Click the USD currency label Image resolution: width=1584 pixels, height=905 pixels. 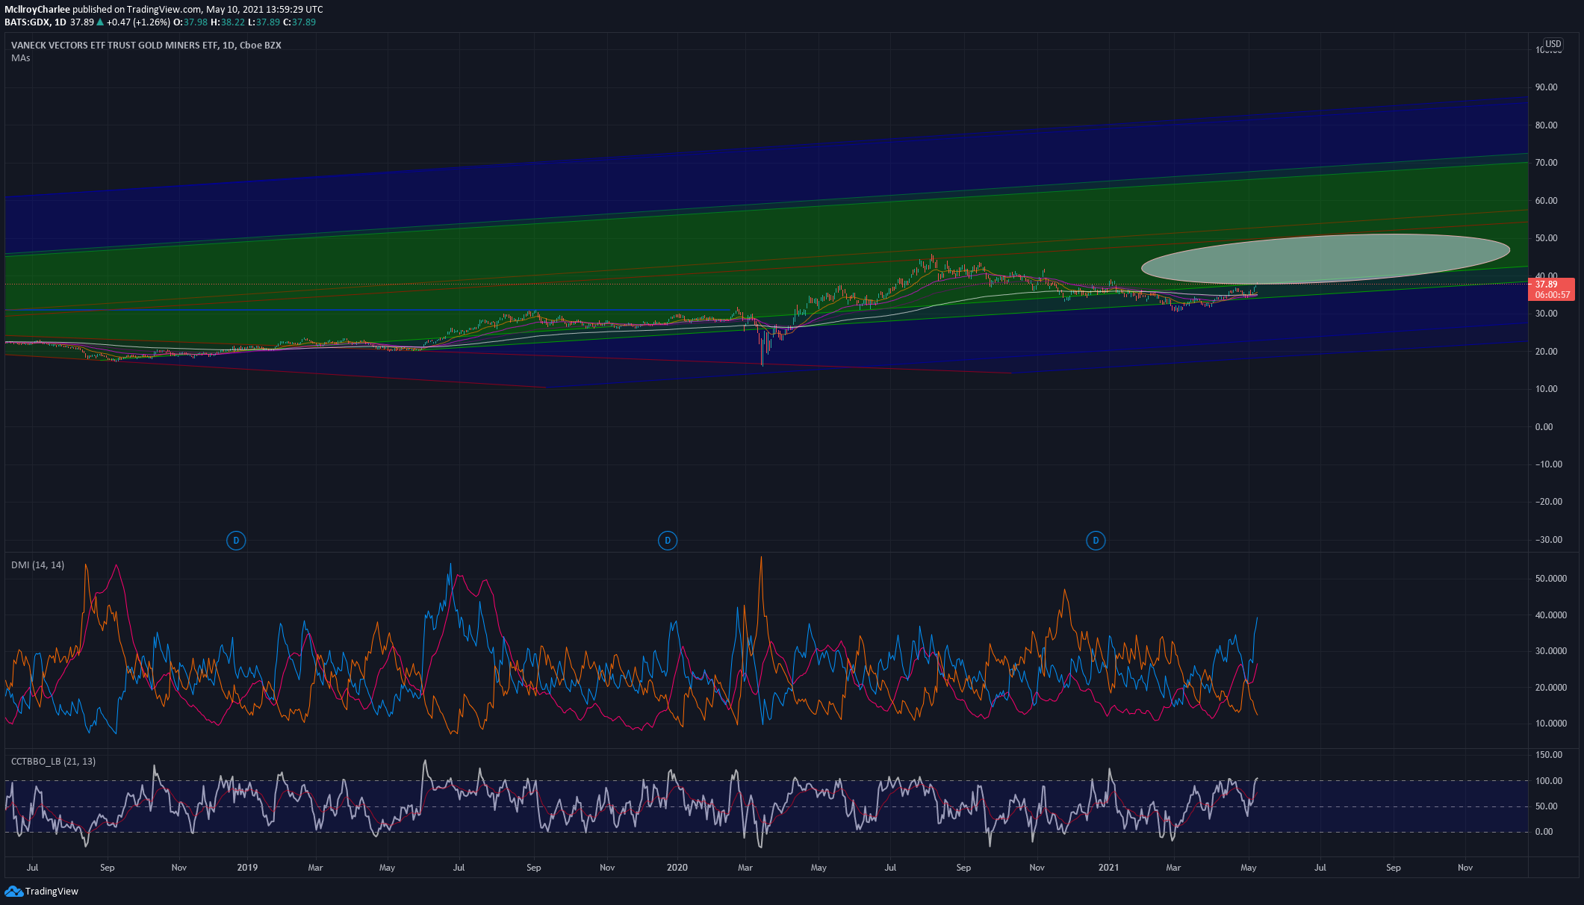1553,44
